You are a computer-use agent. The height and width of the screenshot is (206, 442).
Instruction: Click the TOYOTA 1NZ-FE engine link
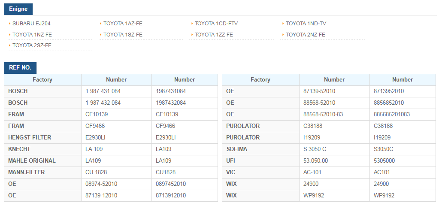[x=32, y=35]
